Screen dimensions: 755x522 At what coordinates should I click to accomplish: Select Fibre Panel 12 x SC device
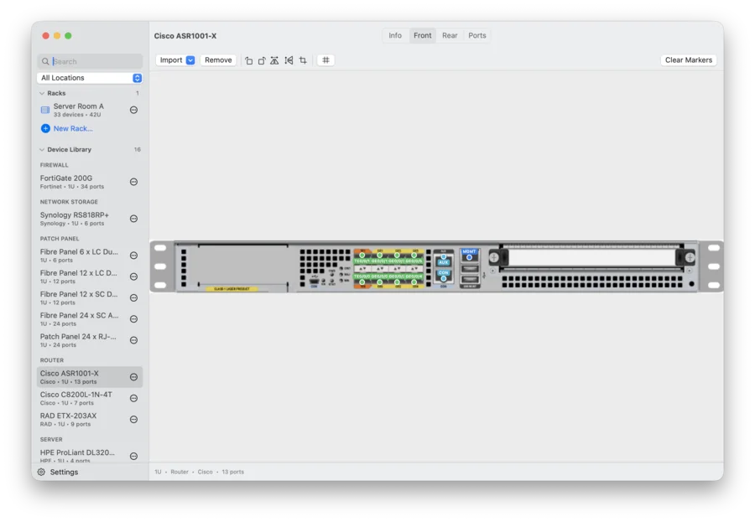click(90, 297)
